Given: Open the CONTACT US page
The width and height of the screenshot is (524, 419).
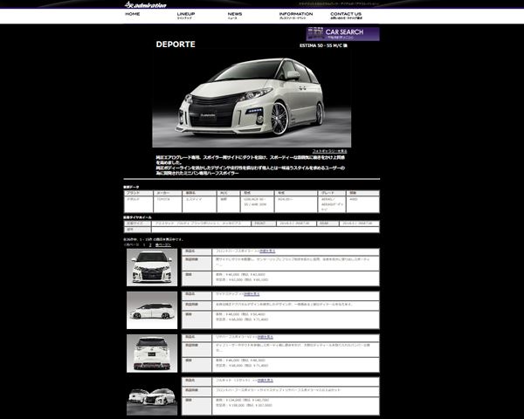Looking at the screenshot, I should point(346,15).
